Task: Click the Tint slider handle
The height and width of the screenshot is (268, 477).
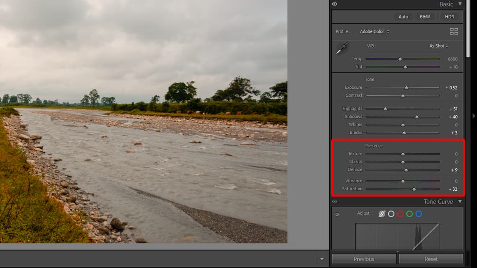Action: click(x=405, y=67)
